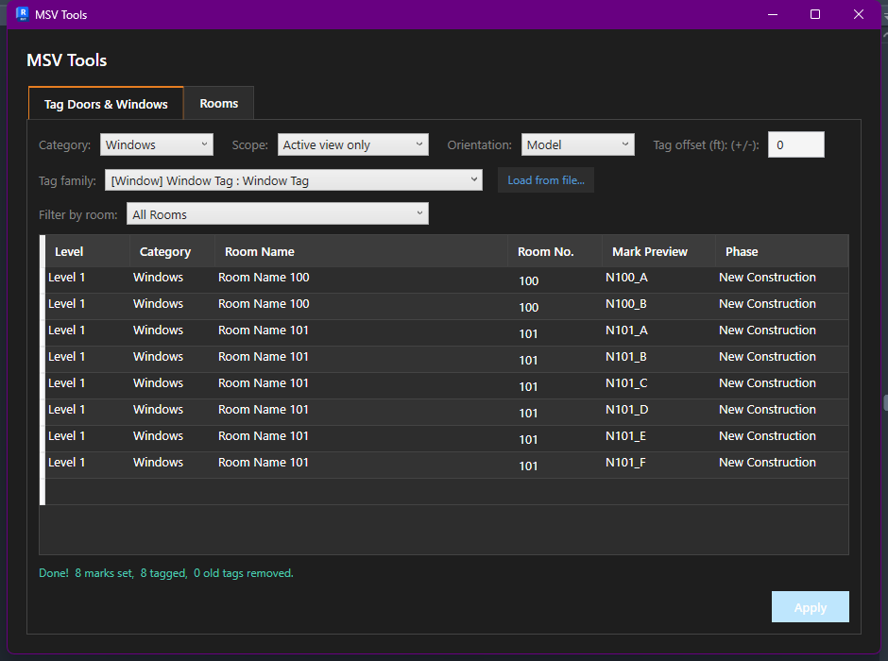
Task: Click New Construction in N100_B row
Action: click(767, 304)
